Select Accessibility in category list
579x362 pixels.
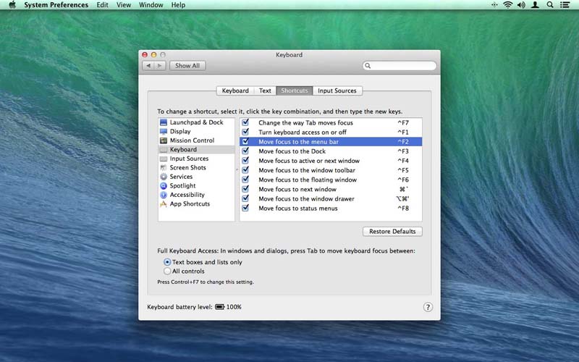pos(196,195)
